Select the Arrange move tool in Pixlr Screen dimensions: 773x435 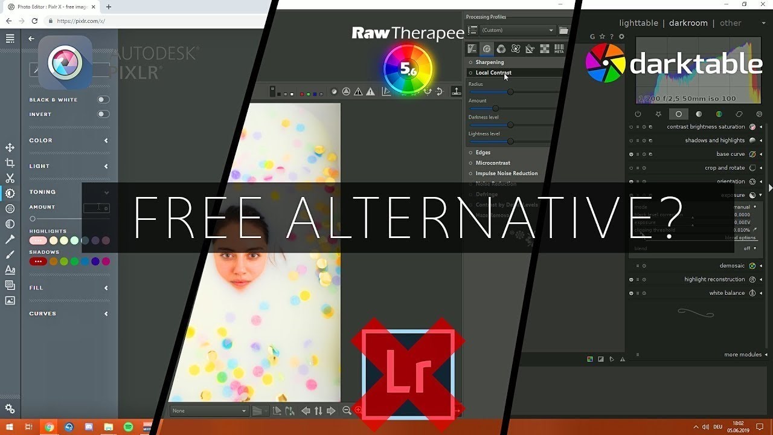click(10, 148)
